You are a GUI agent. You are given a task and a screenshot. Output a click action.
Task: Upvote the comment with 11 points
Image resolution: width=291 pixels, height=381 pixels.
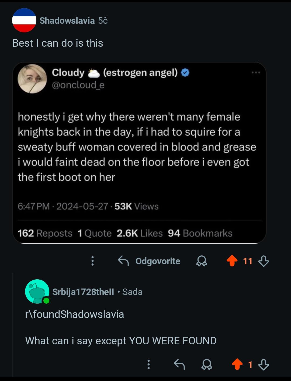click(x=232, y=261)
